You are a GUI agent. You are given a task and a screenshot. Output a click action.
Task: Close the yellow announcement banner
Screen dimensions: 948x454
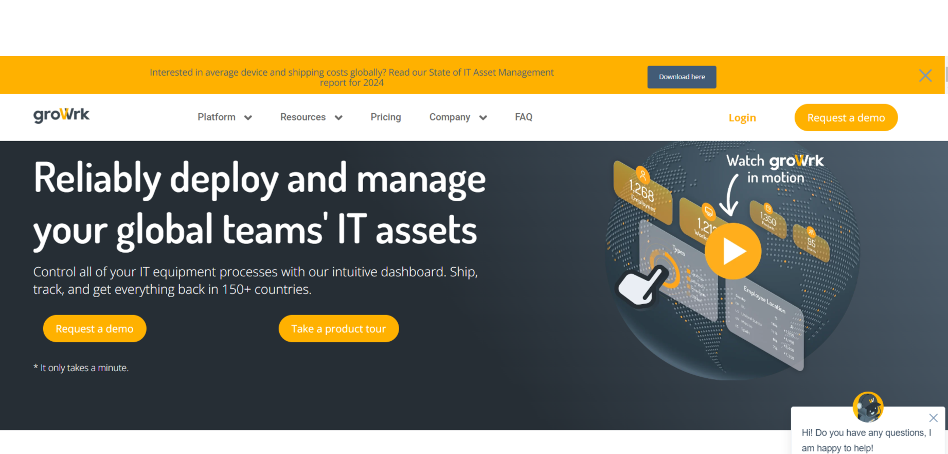click(x=925, y=76)
